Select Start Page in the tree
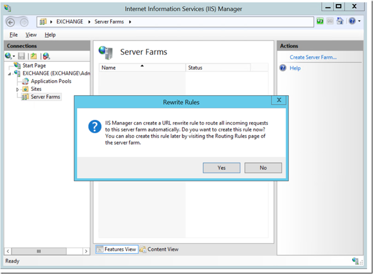 tap(34, 66)
